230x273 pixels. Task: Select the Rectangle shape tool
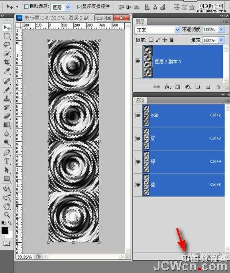[7, 179]
